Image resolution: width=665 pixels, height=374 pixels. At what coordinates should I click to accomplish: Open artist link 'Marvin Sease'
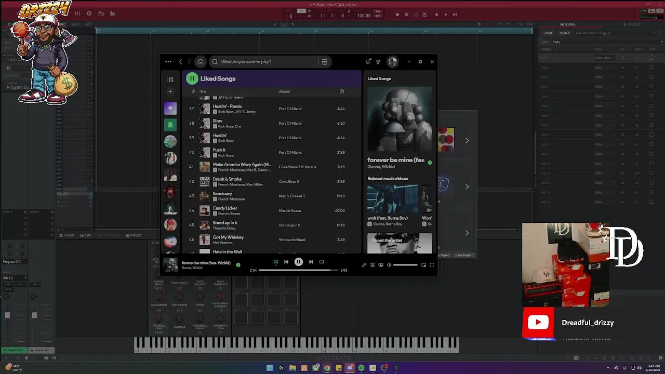(x=229, y=213)
